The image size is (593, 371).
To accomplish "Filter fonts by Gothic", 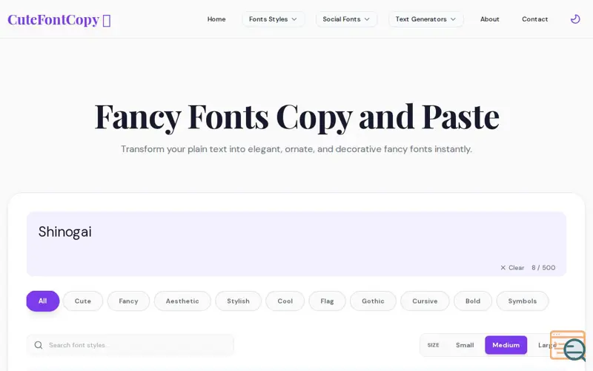I will [373, 301].
